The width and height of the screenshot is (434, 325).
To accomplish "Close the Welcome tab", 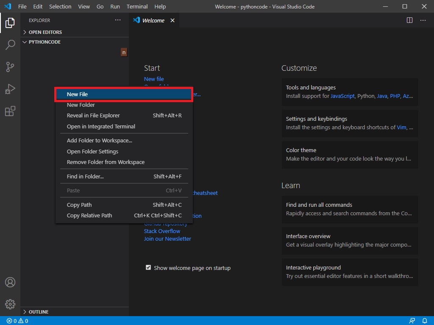I will (x=172, y=20).
